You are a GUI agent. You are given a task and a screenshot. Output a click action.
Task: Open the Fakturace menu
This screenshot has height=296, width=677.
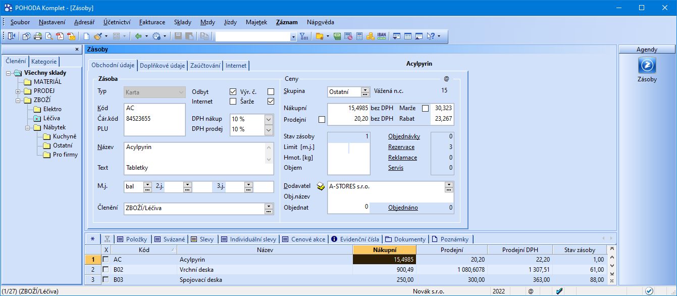[x=152, y=22]
